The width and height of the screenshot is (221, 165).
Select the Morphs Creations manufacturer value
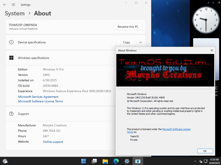point(55,125)
